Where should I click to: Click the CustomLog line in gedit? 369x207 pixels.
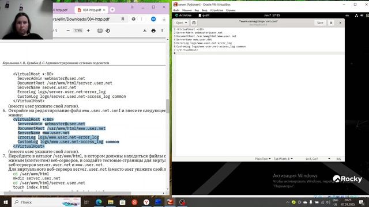[x=211, y=47]
